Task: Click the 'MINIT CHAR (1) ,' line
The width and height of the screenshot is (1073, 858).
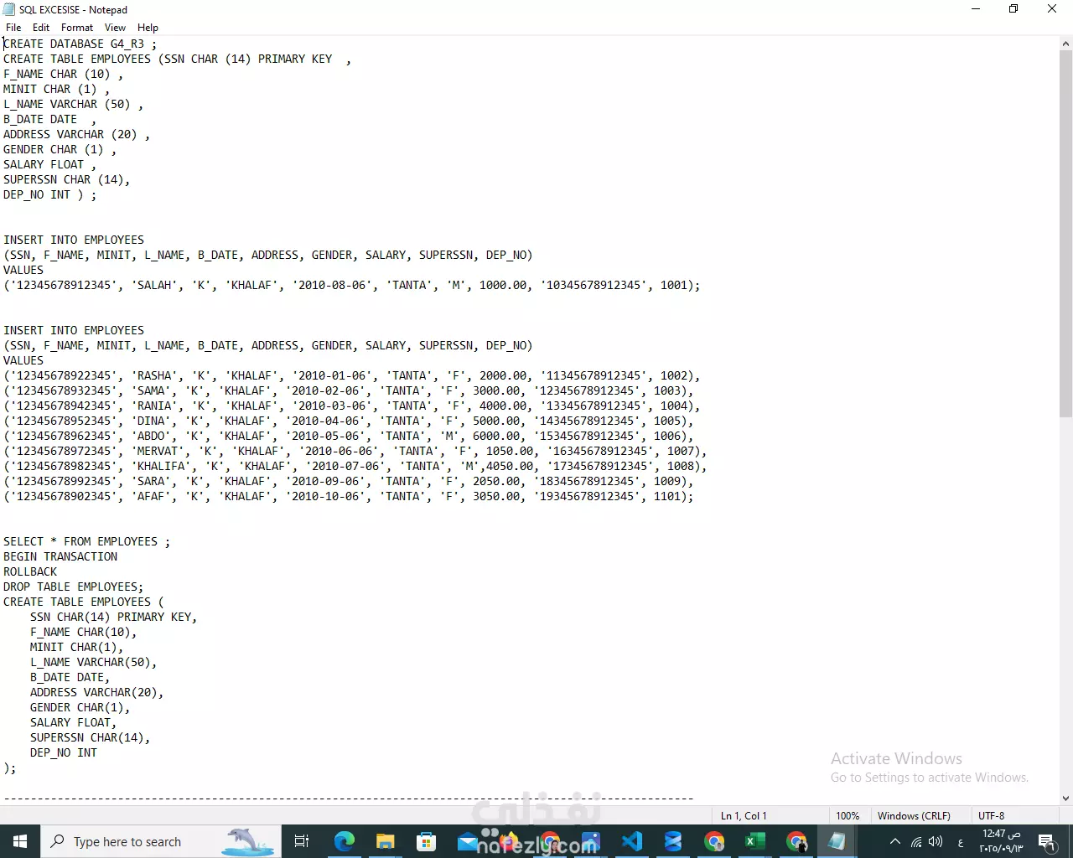Action: click(56, 89)
